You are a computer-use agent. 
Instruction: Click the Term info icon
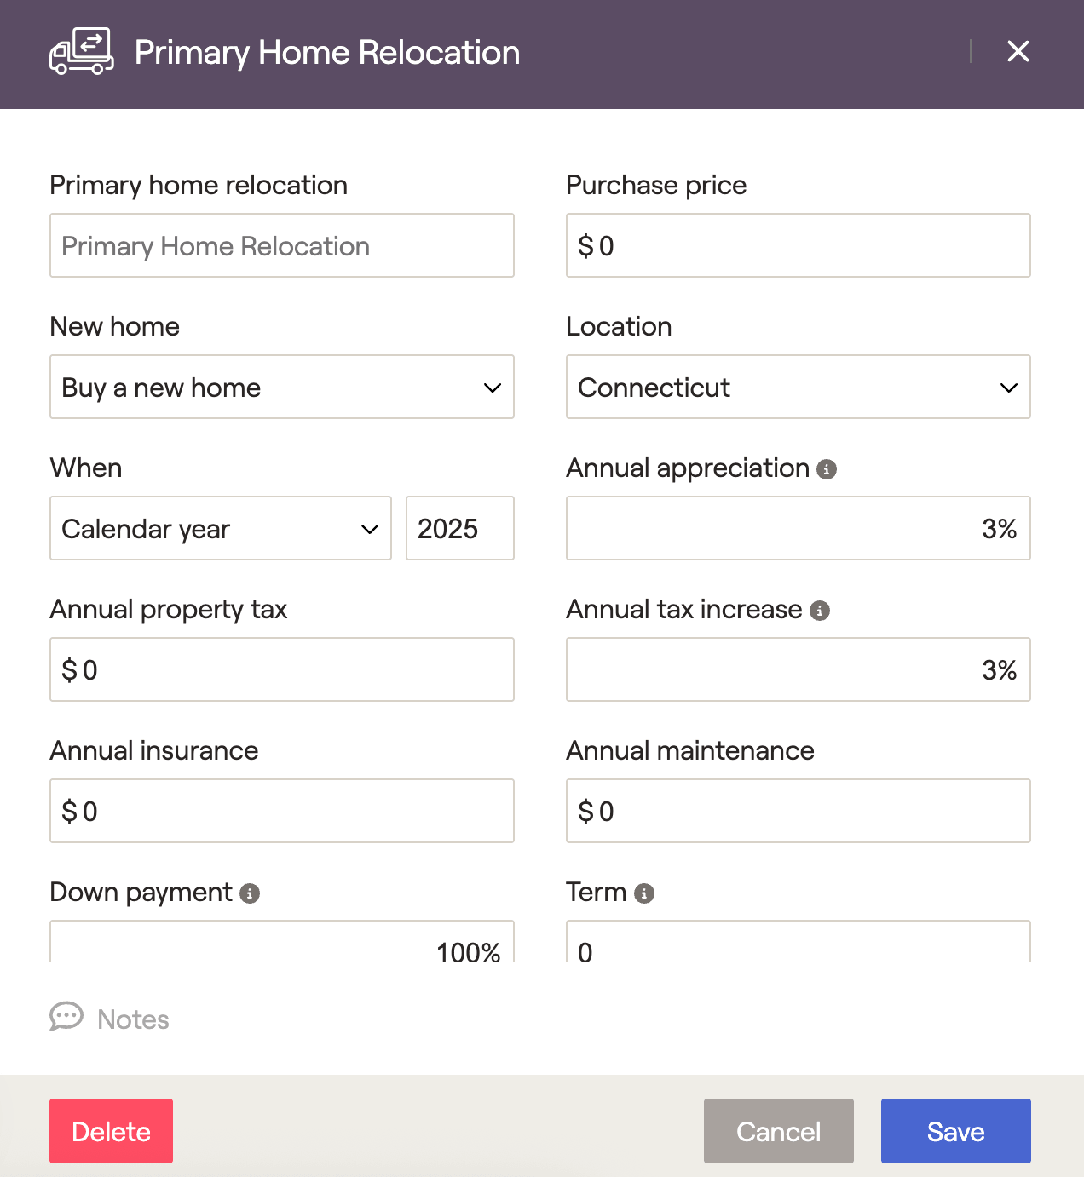pyautogui.click(x=644, y=893)
